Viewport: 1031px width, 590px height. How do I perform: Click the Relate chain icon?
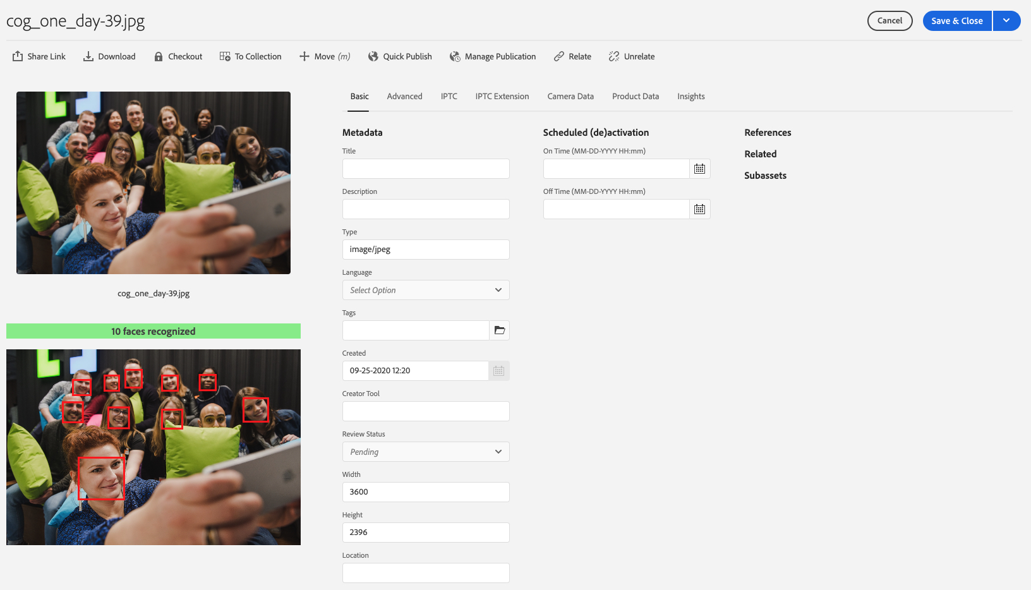tap(559, 56)
